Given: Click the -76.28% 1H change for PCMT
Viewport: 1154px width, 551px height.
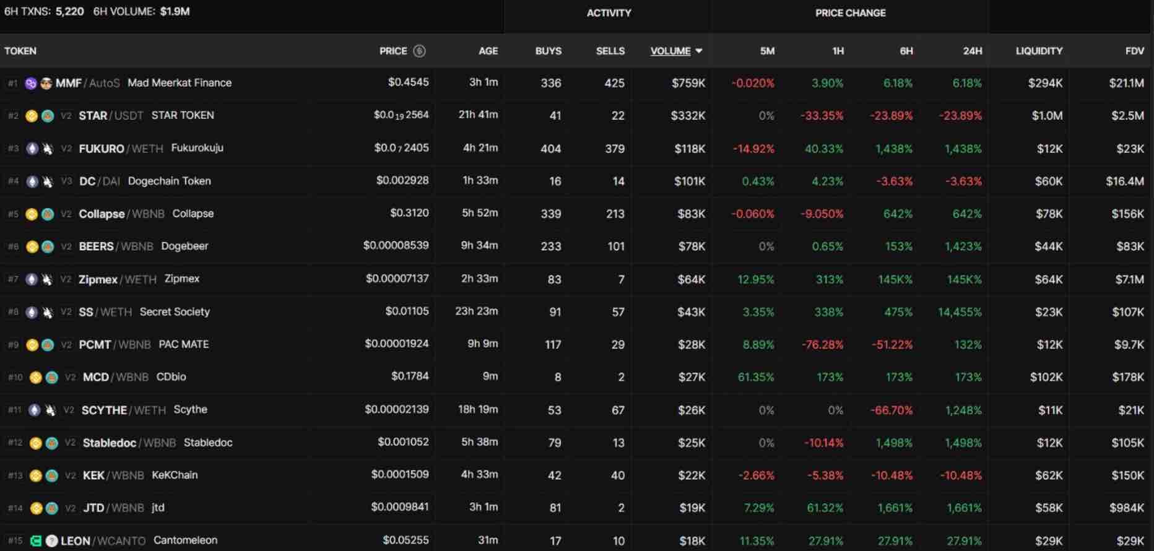Looking at the screenshot, I should coord(822,345).
